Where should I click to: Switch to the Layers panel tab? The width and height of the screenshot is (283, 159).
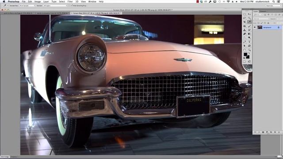tap(256, 11)
